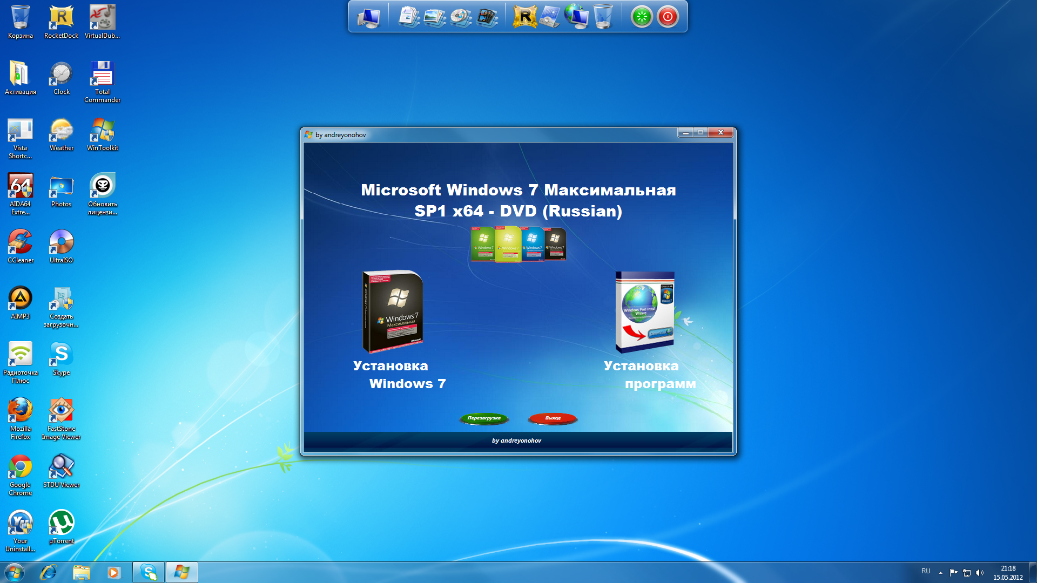The width and height of the screenshot is (1037, 583).
Task: Open the Network icon in the dock
Action: [x=576, y=17]
